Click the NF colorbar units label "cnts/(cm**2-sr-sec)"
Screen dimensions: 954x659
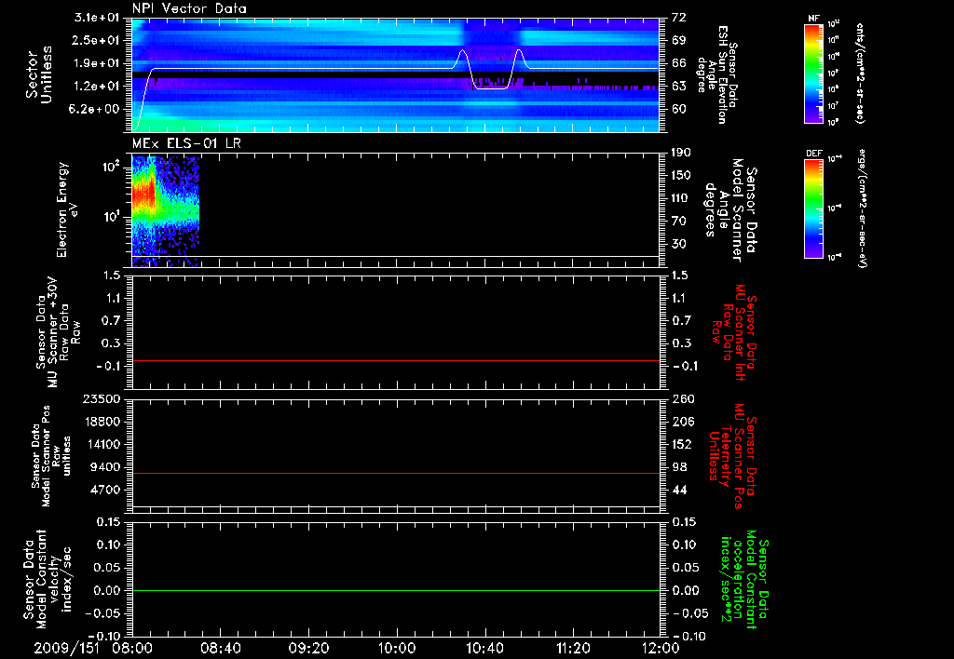(x=860, y=73)
